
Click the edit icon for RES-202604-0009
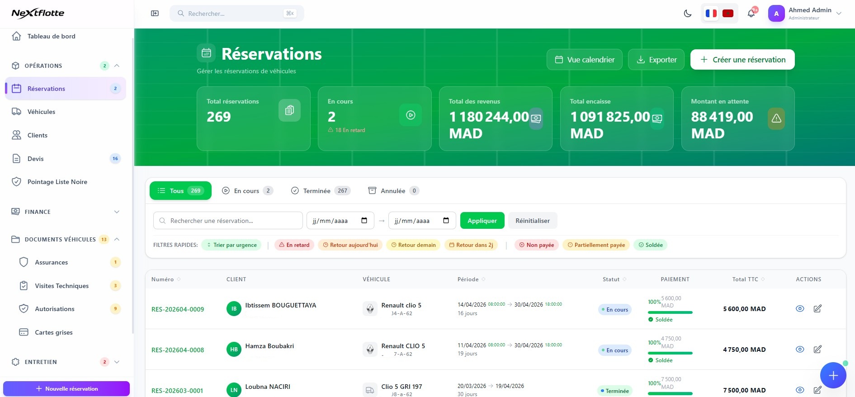(817, 309)
